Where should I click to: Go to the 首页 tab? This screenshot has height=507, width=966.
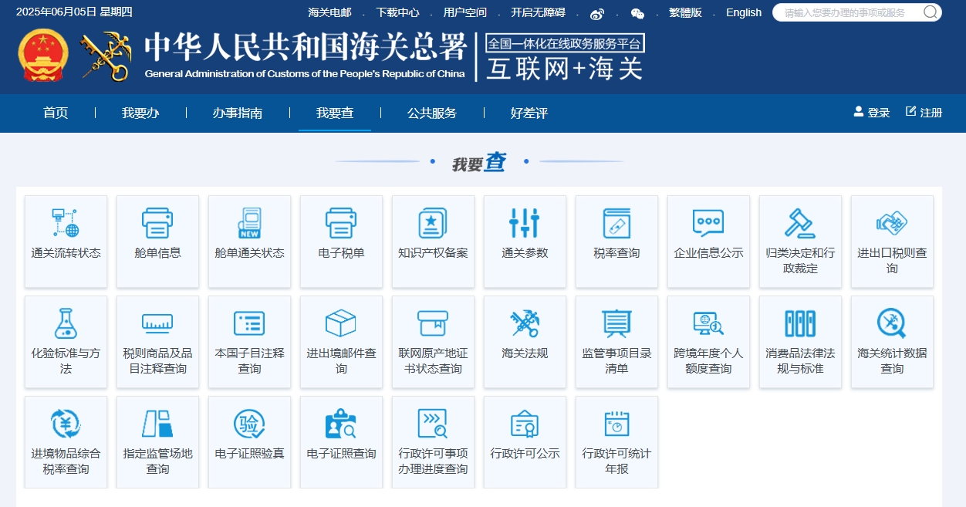(56, 113)
